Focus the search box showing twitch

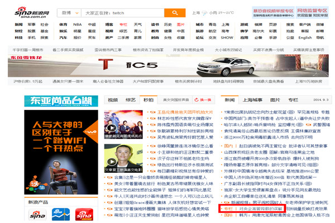tap(123, 13)
